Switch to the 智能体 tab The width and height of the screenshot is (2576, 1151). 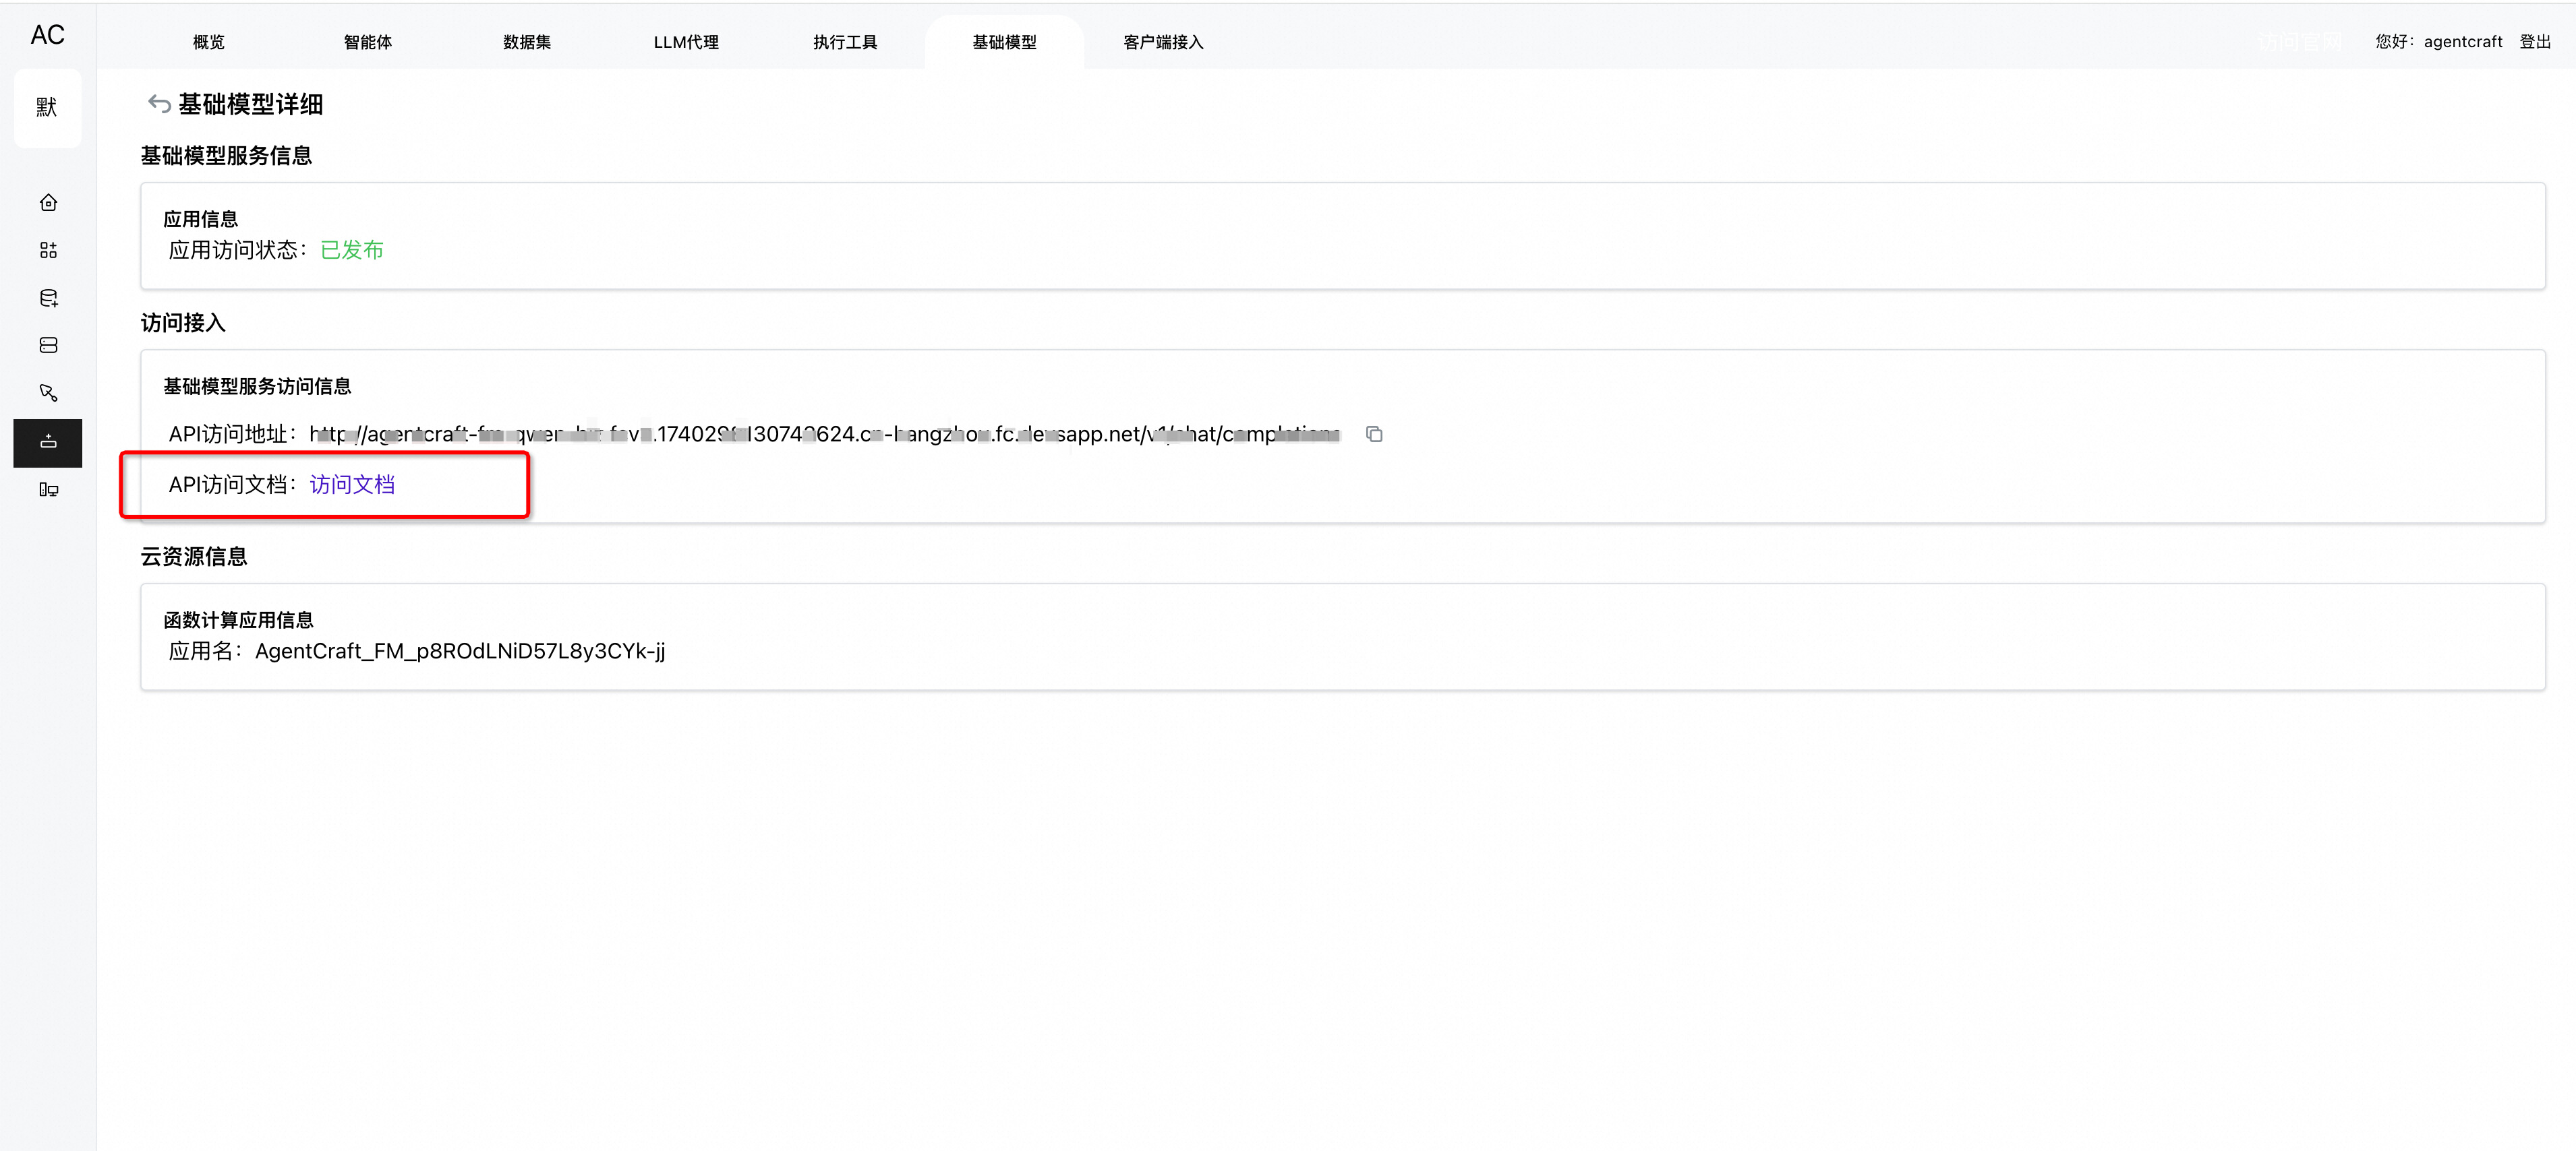(368, 42)
